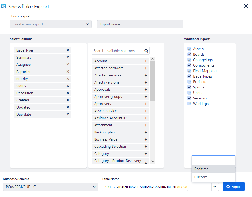The height and width of the screenshot is (197, 252).
Task: Remove the Issue Type column
Action: [68, 50]
